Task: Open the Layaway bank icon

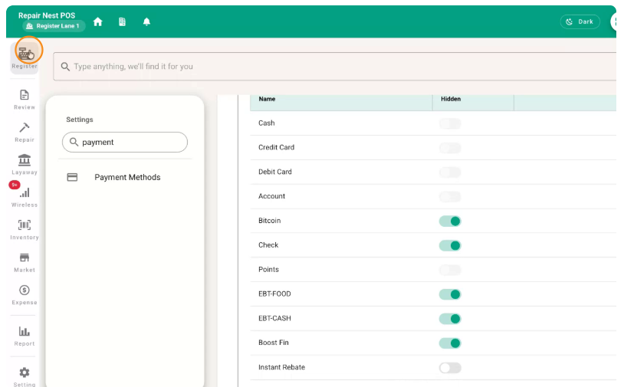Action: click(x=25, y=160)
